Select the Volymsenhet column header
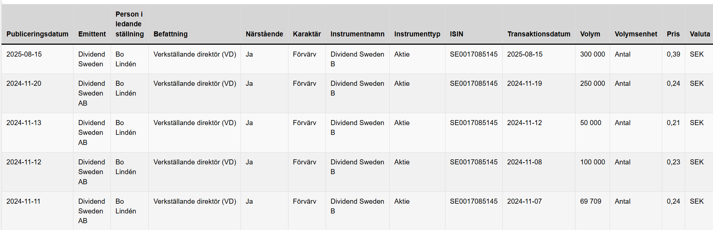The height and width of the screenshot is (230, 713). (636, 34)
